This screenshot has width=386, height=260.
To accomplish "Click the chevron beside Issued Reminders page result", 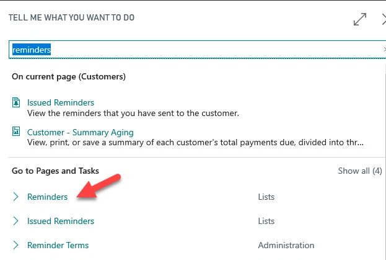I will click(16, 222).
